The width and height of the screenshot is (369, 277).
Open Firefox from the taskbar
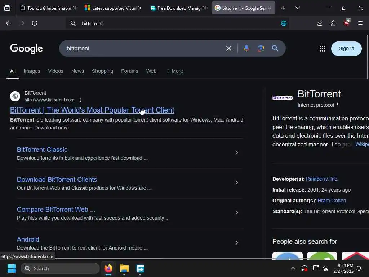(x=108, y=268)
